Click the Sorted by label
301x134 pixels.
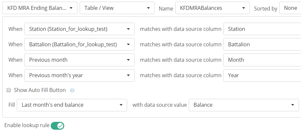265,9
